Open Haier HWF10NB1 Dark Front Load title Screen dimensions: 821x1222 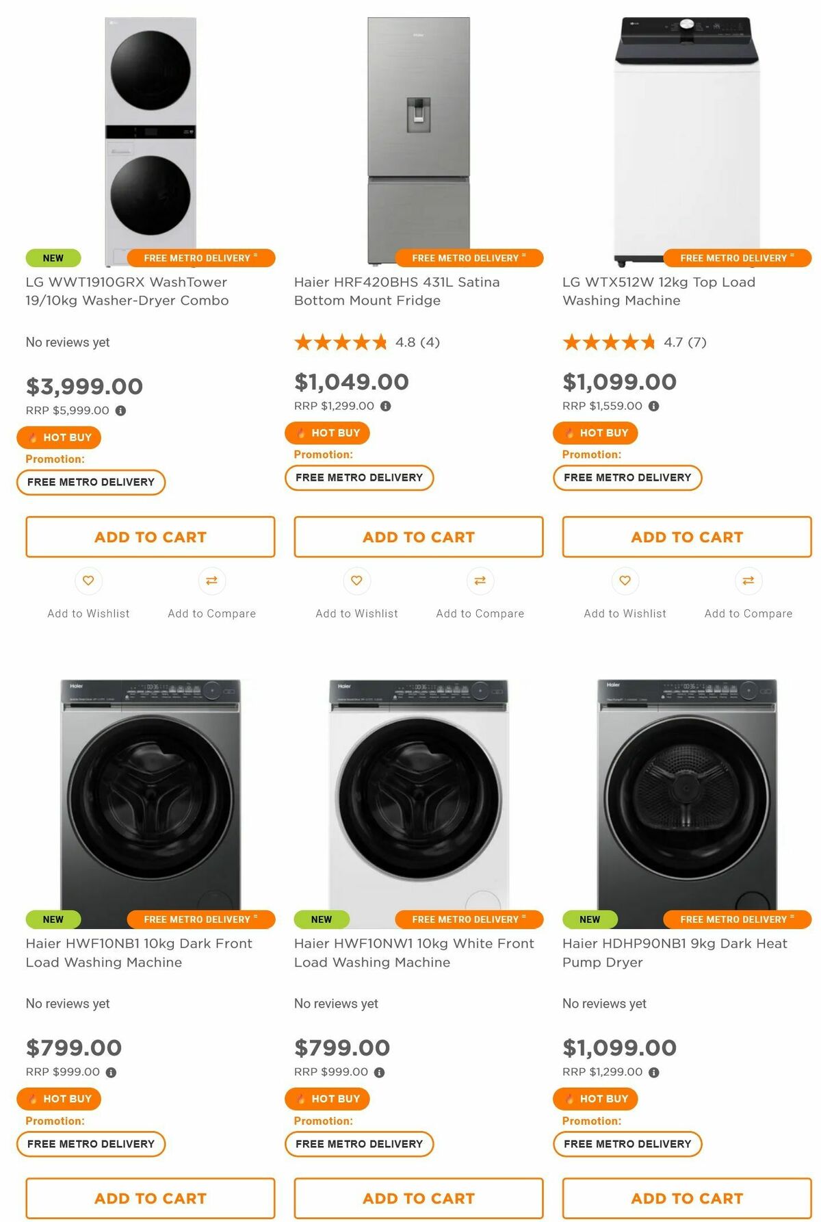point(139,952)
